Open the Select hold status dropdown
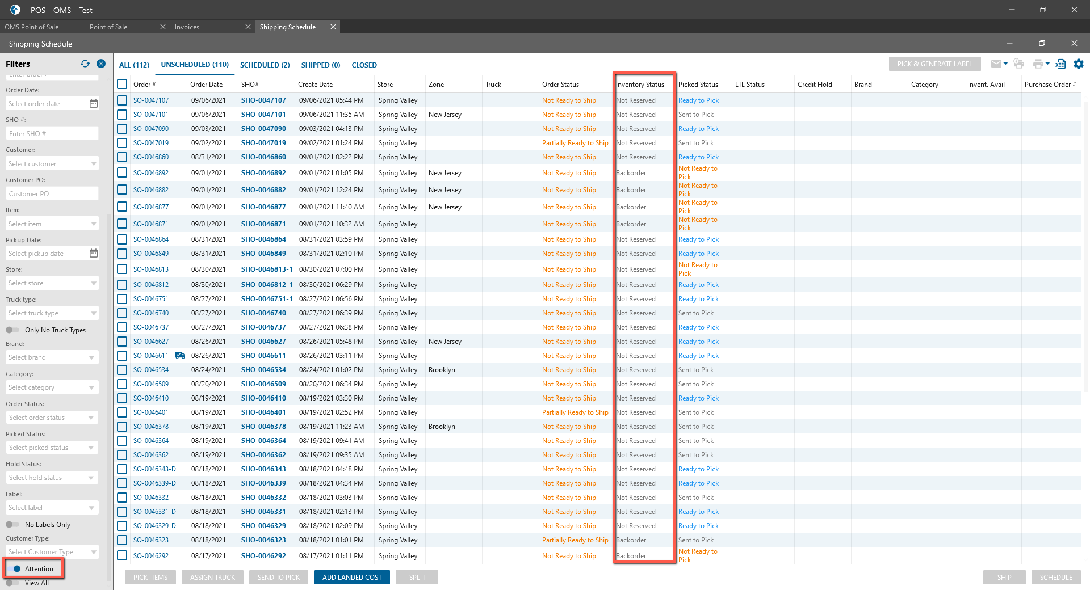This screenshot has height=590, width=1090. pyautogui.click(x=52, y=478)
